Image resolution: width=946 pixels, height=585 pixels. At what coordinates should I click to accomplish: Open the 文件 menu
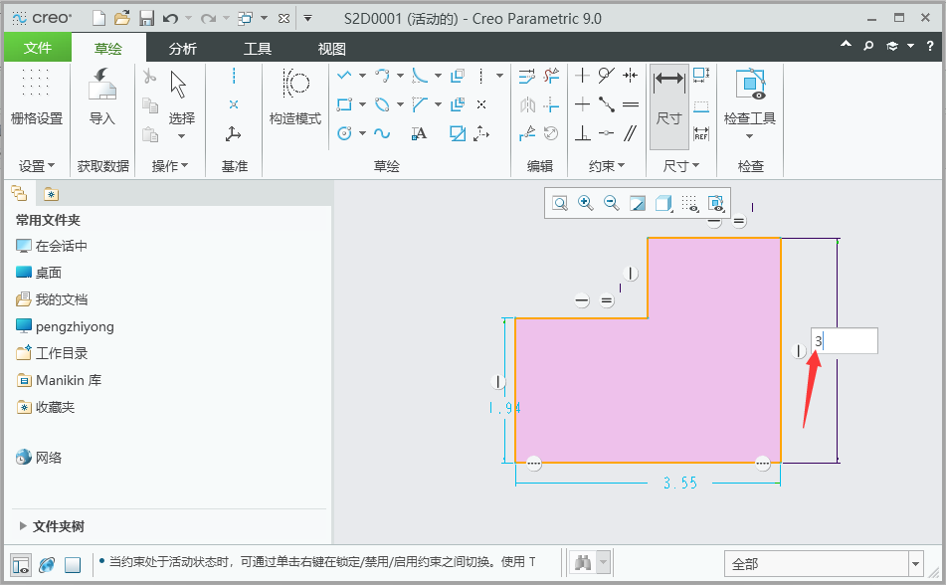pyautogui.click(x=38, y=48)
